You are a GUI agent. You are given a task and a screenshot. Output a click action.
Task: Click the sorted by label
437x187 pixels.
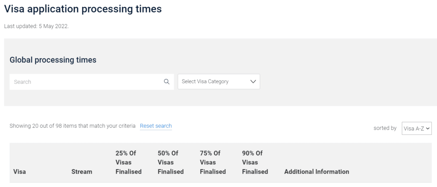[385, 128]
